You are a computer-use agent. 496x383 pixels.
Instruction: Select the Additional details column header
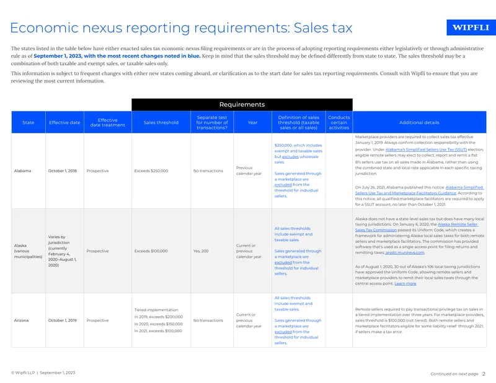tap(419, 122)
